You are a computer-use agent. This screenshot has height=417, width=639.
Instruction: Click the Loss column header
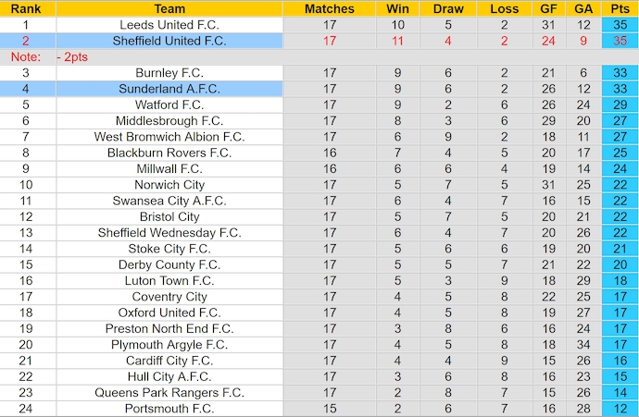(504, 8)
